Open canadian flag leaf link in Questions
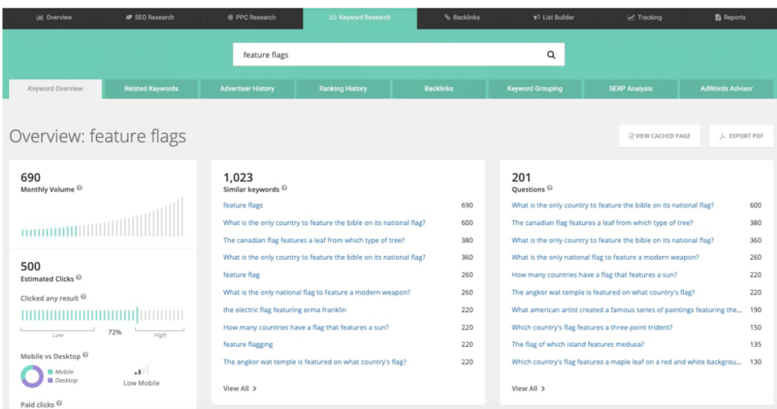The width and height of the screenshot is (777, 409). (602, 223)
